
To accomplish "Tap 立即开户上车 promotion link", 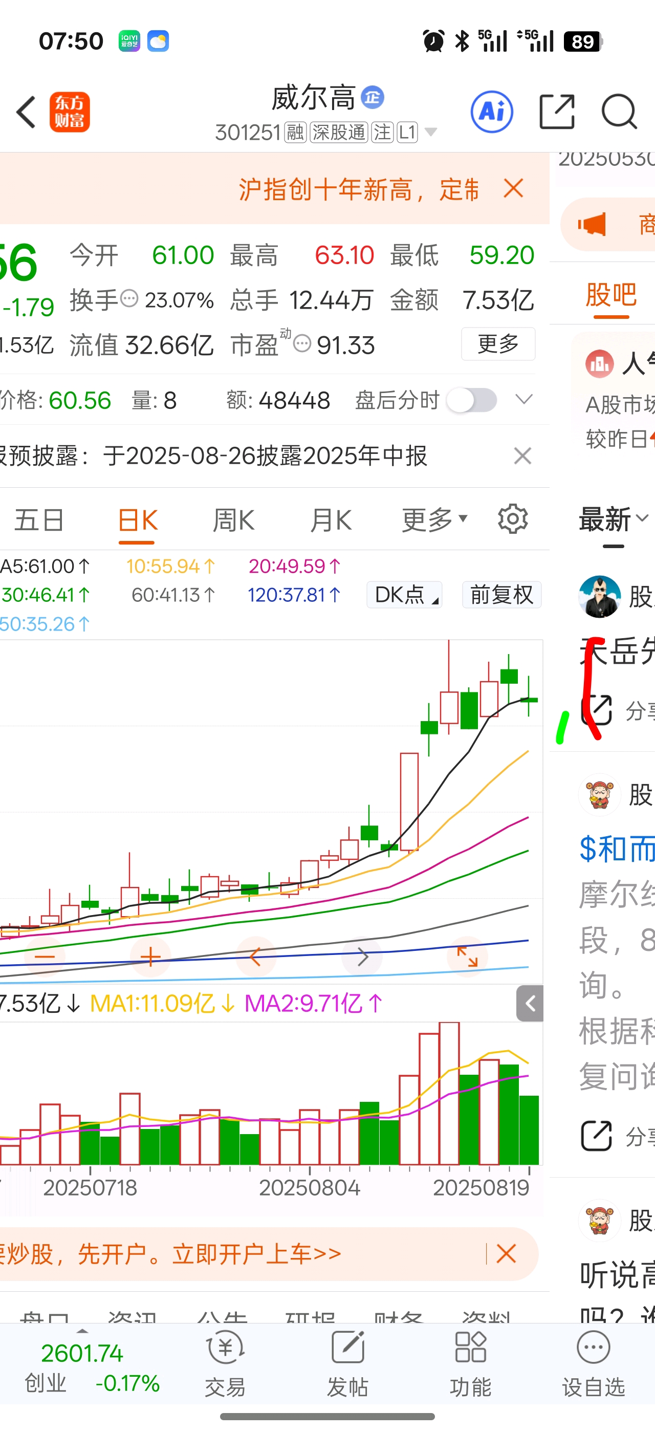I will (256, 1254).
